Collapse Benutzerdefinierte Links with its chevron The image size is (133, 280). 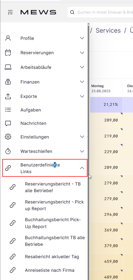[x=82, y=168]
